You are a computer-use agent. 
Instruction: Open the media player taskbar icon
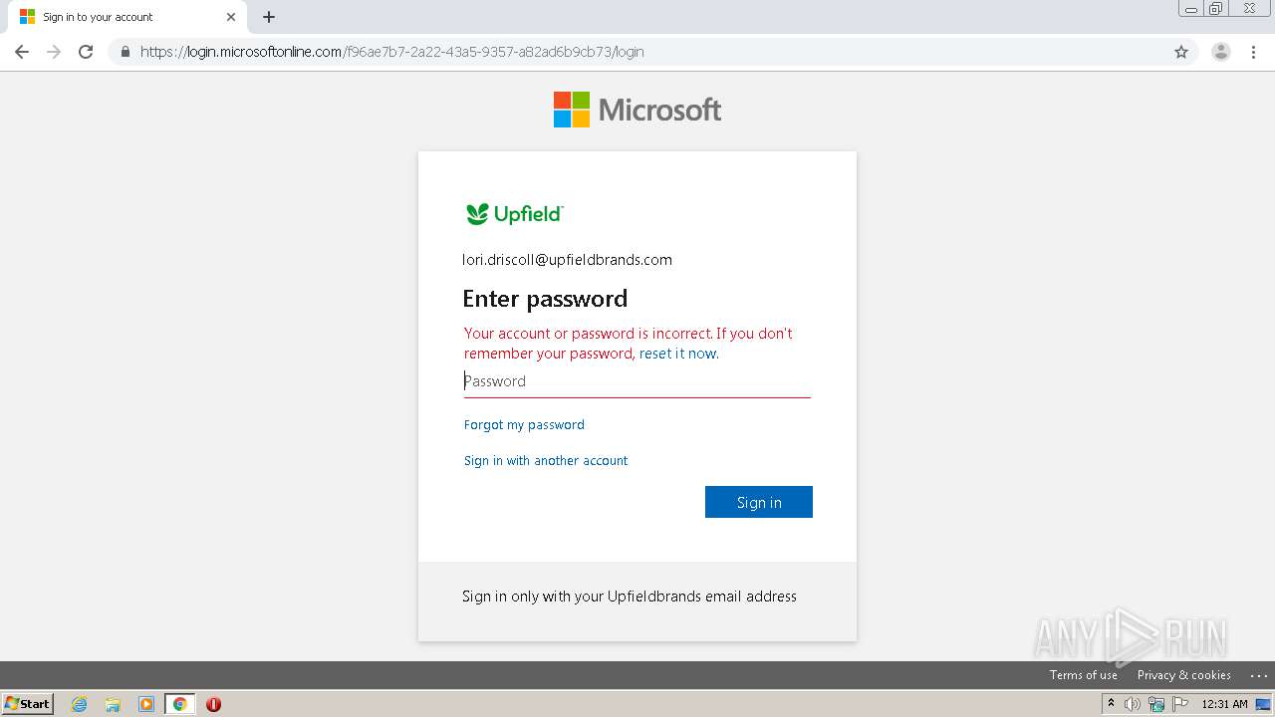146,704
